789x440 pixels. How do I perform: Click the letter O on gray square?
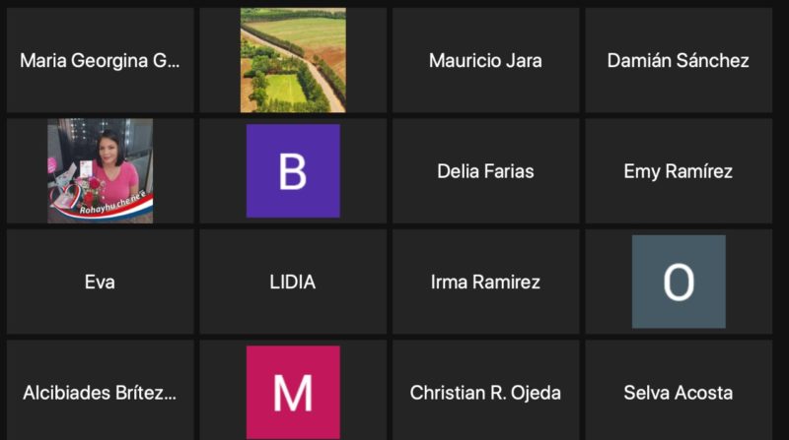pos(679,283)
